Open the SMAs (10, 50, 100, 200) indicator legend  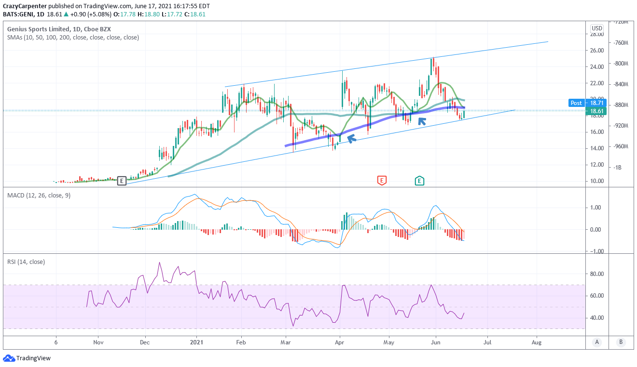[x=73, y=37]
